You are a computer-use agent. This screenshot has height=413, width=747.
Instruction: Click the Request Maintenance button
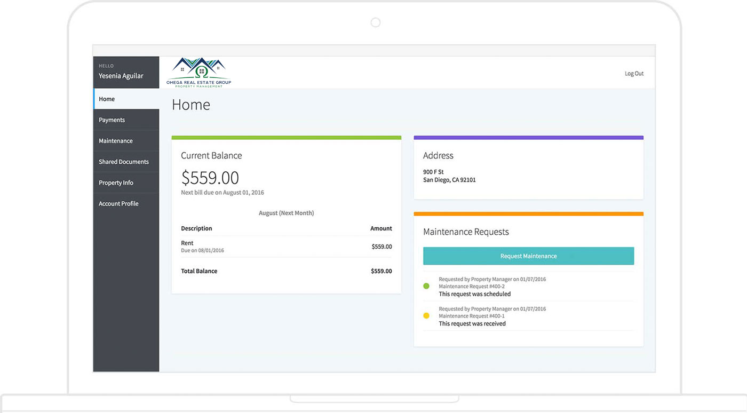click(528, 256)
